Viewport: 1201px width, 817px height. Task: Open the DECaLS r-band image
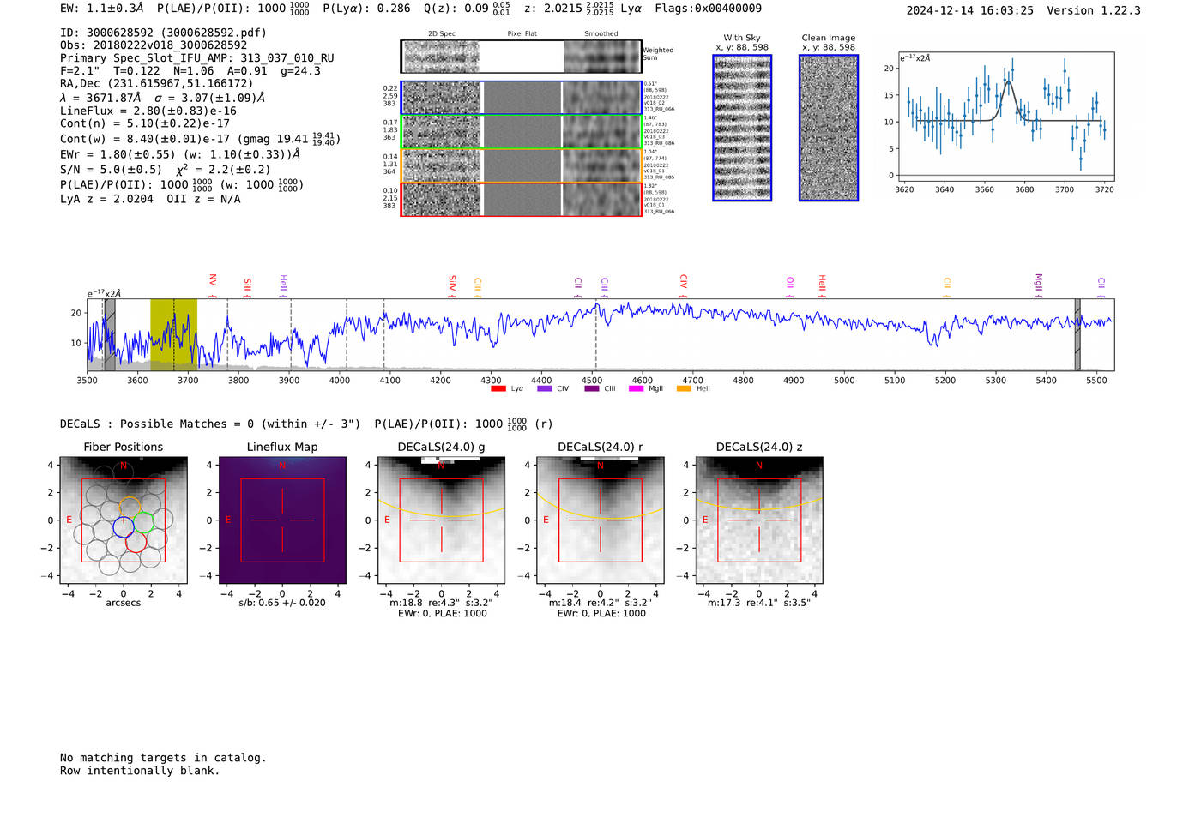(x=600, y=520)
